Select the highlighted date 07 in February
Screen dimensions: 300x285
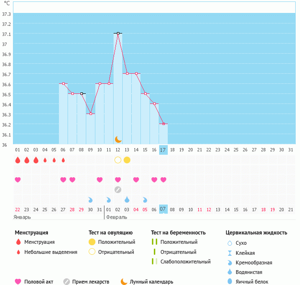163,209
